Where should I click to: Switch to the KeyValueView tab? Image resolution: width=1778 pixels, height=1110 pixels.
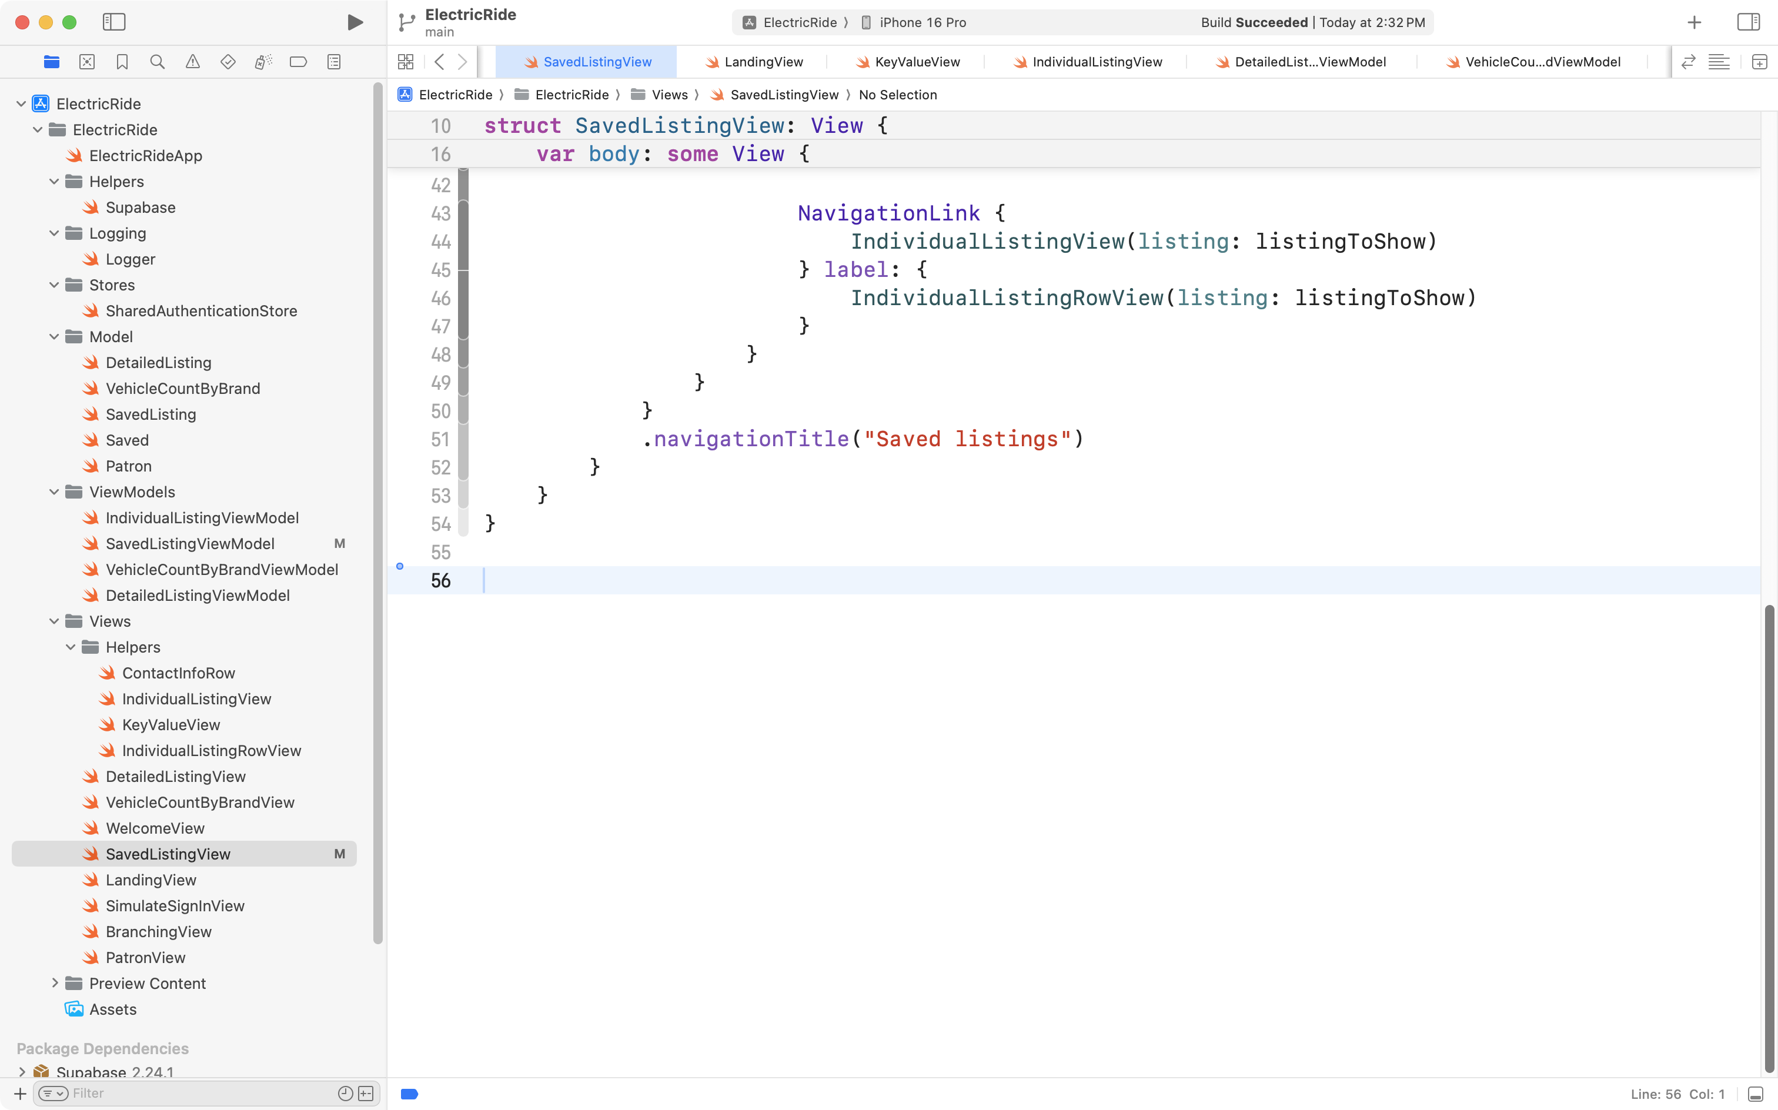click(x=916, y=62)
